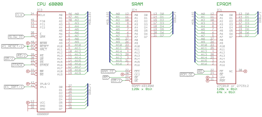This screenshot has height=117, width=262.
Task: Select the CE1 pin name on the SRAM
Action: click(137, 71)
